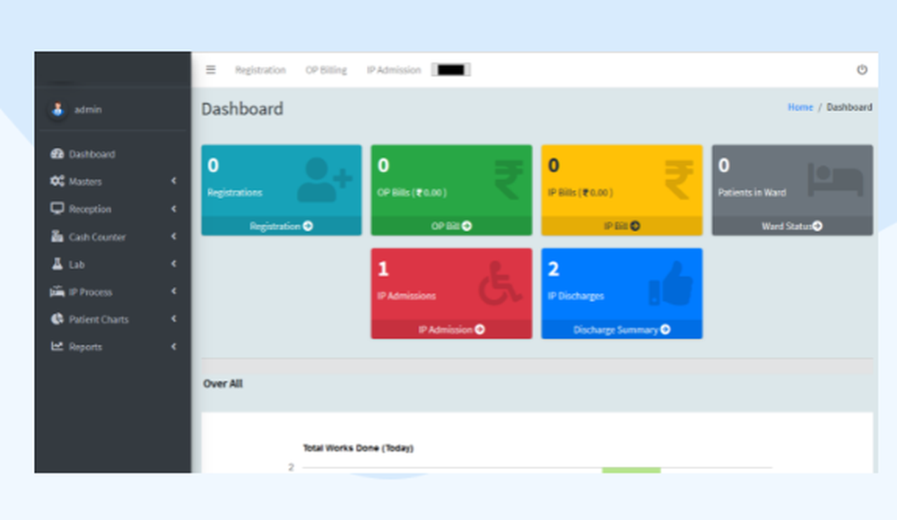897x520 pixels.
Task: Select Reports label in the sidebar
Action: tap(85, 347)
